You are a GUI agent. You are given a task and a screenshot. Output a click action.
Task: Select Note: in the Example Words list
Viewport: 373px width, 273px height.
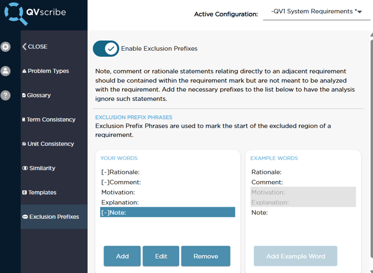259,212
